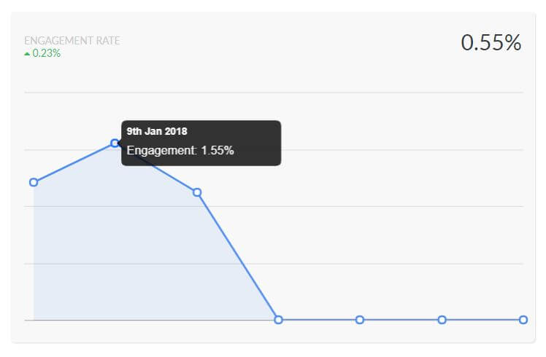Click the topmost horizontal gridline

click(273, 93)
